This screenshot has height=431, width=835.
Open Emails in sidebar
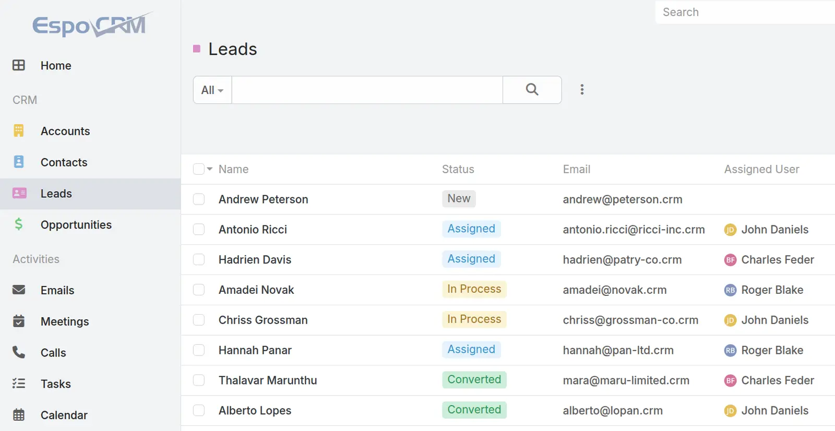pyautogui.click(x=57, y=290)
